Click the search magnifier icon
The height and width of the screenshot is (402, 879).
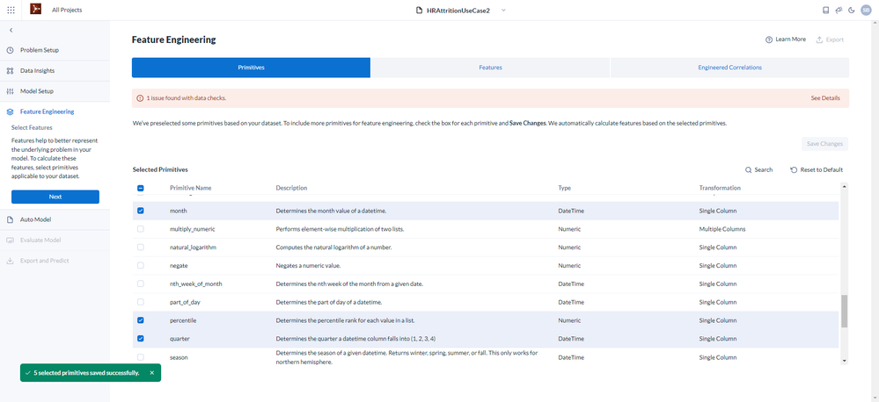(x=749, y=170)
